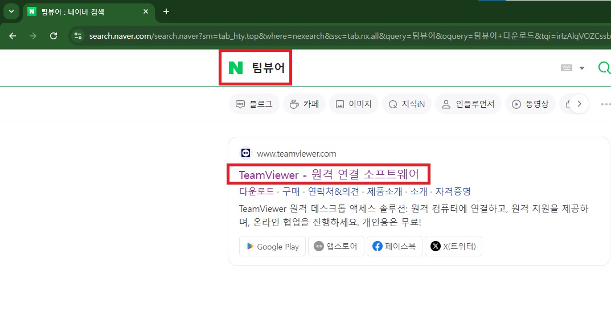Open TeamViewer - 원격 연결 소프트웨어 result
611x327 pixels.
point(329,174)
